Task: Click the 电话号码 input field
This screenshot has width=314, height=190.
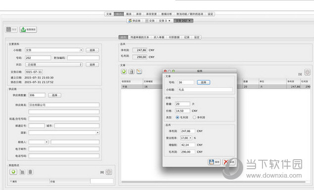Action: [x=64, y=156]
